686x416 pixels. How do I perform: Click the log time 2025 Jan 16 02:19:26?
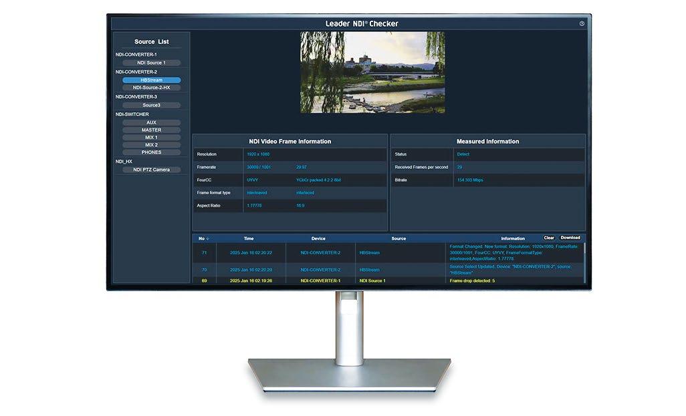pyautogui.click(x=251, y=281)
